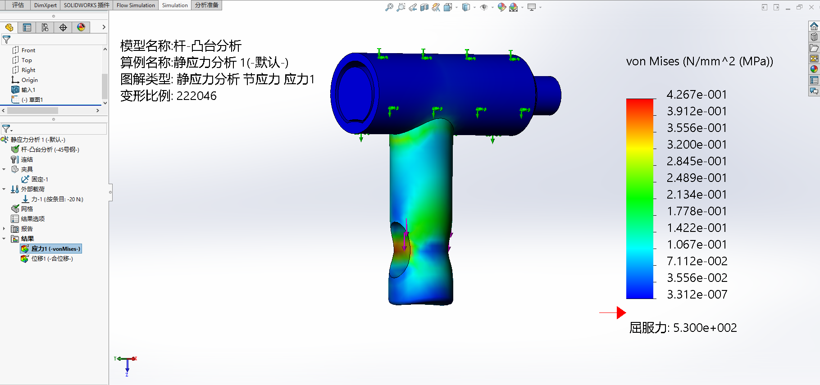Click the Zoom to Fit magnifier icon
Screen dimensions: 820x385
(389, 7)
